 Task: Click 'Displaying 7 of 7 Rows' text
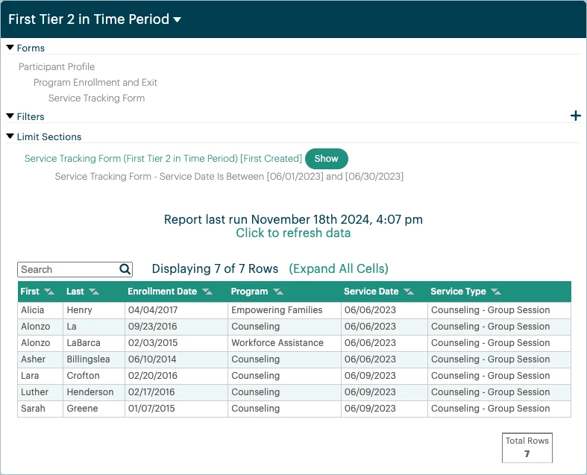[215, 268]
